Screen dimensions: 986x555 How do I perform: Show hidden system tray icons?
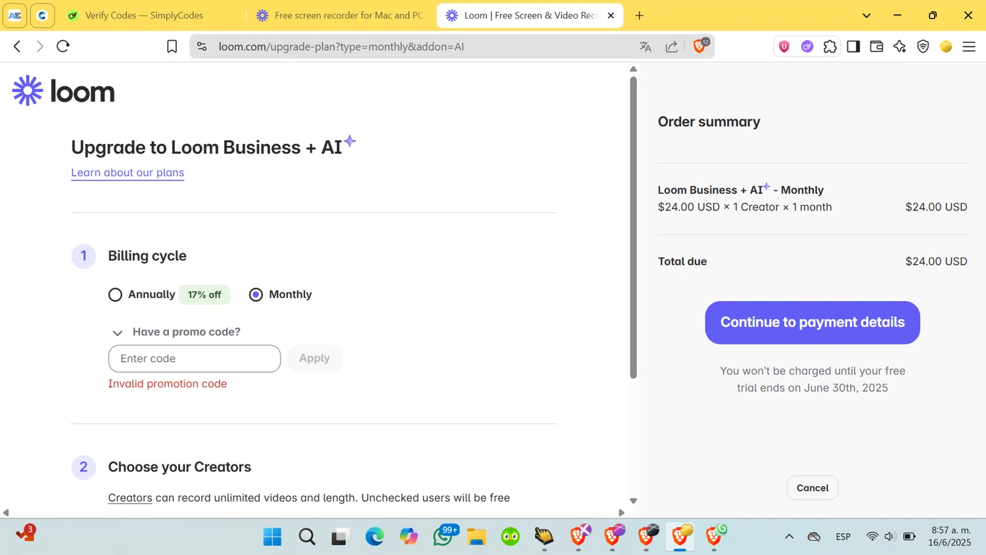[x=789, y=537]
